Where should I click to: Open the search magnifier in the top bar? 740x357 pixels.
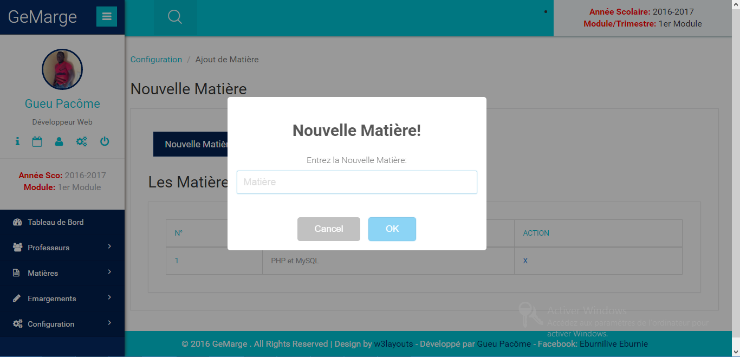[x=174, y=16]
